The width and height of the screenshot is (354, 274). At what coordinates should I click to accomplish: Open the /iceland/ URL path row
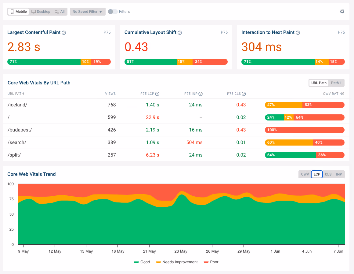(x=176, y=105)
